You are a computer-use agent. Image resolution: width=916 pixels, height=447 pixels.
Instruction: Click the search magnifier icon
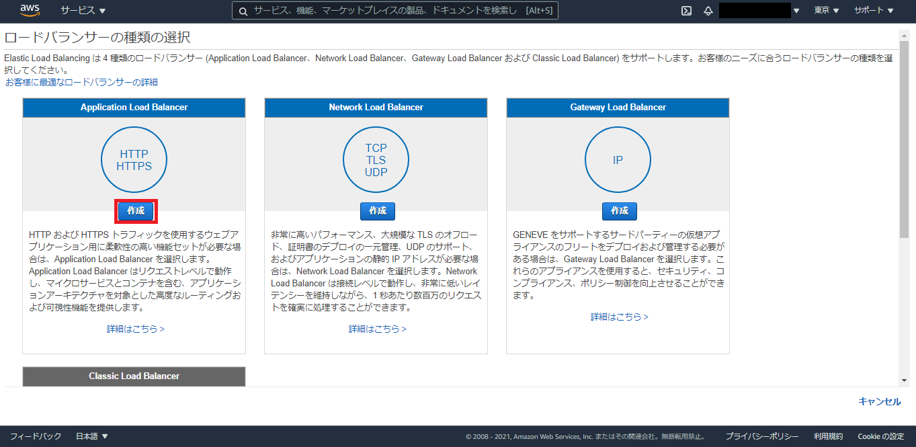[x=243, y=11]
